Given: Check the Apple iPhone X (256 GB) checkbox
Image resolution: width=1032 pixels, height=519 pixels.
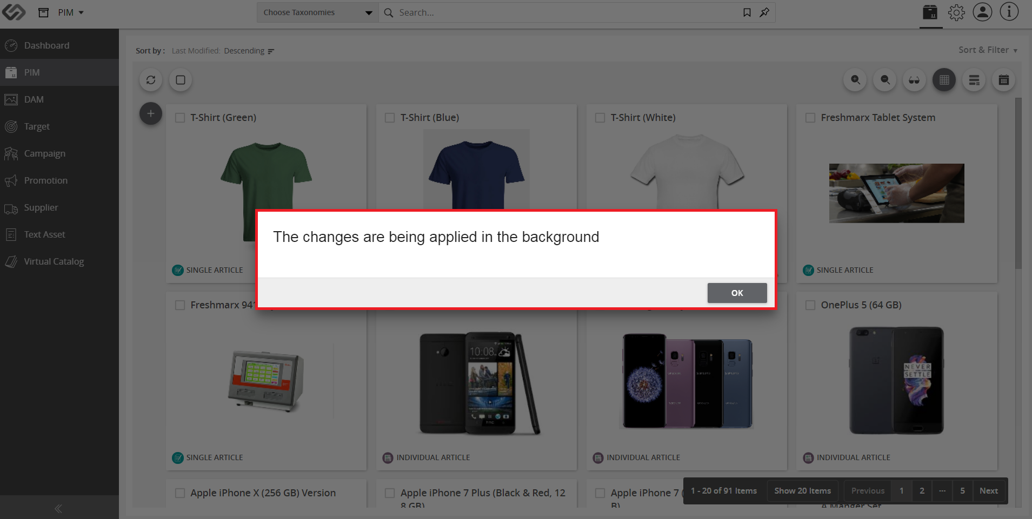Looking at the screenshot, I should pyautogui.click(x=180, y=493).
